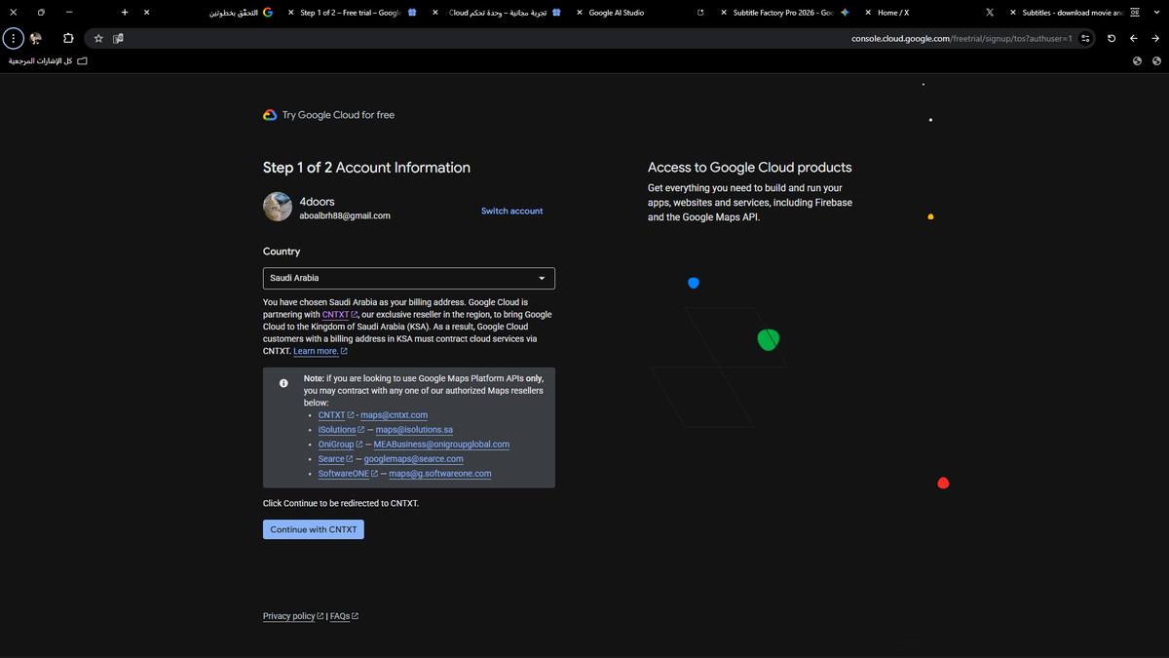The width and height of the screenshot is (1169, 658).
Task: Open the OniGroup reseller link
Action: 340,445
